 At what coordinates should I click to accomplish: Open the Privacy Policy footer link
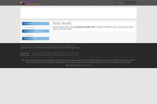click(x=41, y=46)
